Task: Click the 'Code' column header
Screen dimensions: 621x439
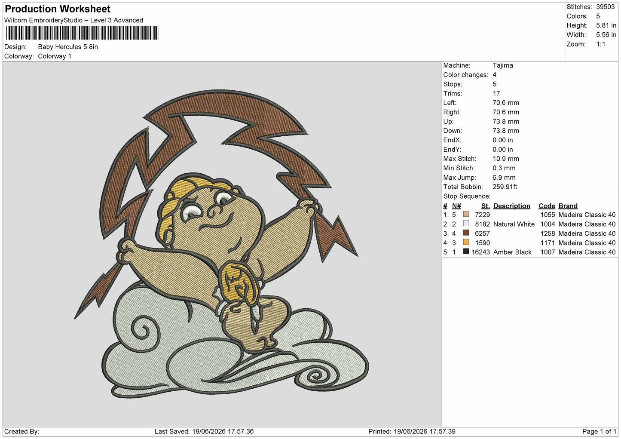Action: [x=547, y=206]
